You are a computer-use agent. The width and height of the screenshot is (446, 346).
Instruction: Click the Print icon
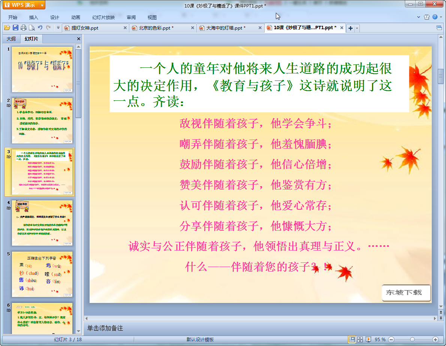click(24, 28)
